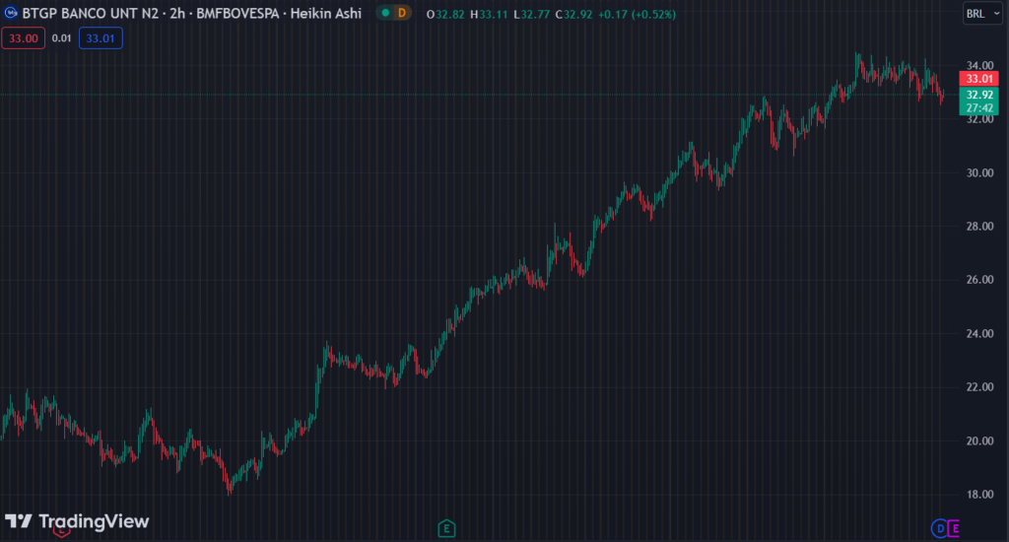Click the 24.00 price scale label
The width and height of the screenshot is (1009, 542).
pyautogui.click(x=979, y=334)
